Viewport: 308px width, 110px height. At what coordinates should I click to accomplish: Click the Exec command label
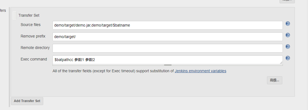pos(34,59)
